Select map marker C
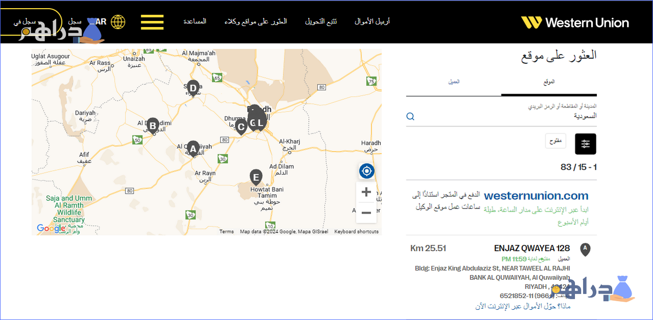Image resolution: width=653 pixels, height=320 pixels. (x=241, y=126)
